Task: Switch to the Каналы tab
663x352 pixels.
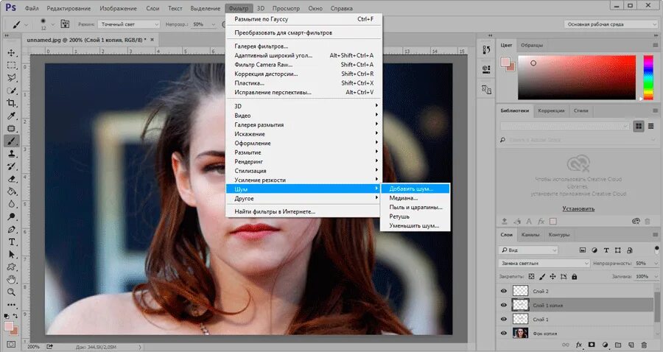Action: pos(530,234)
